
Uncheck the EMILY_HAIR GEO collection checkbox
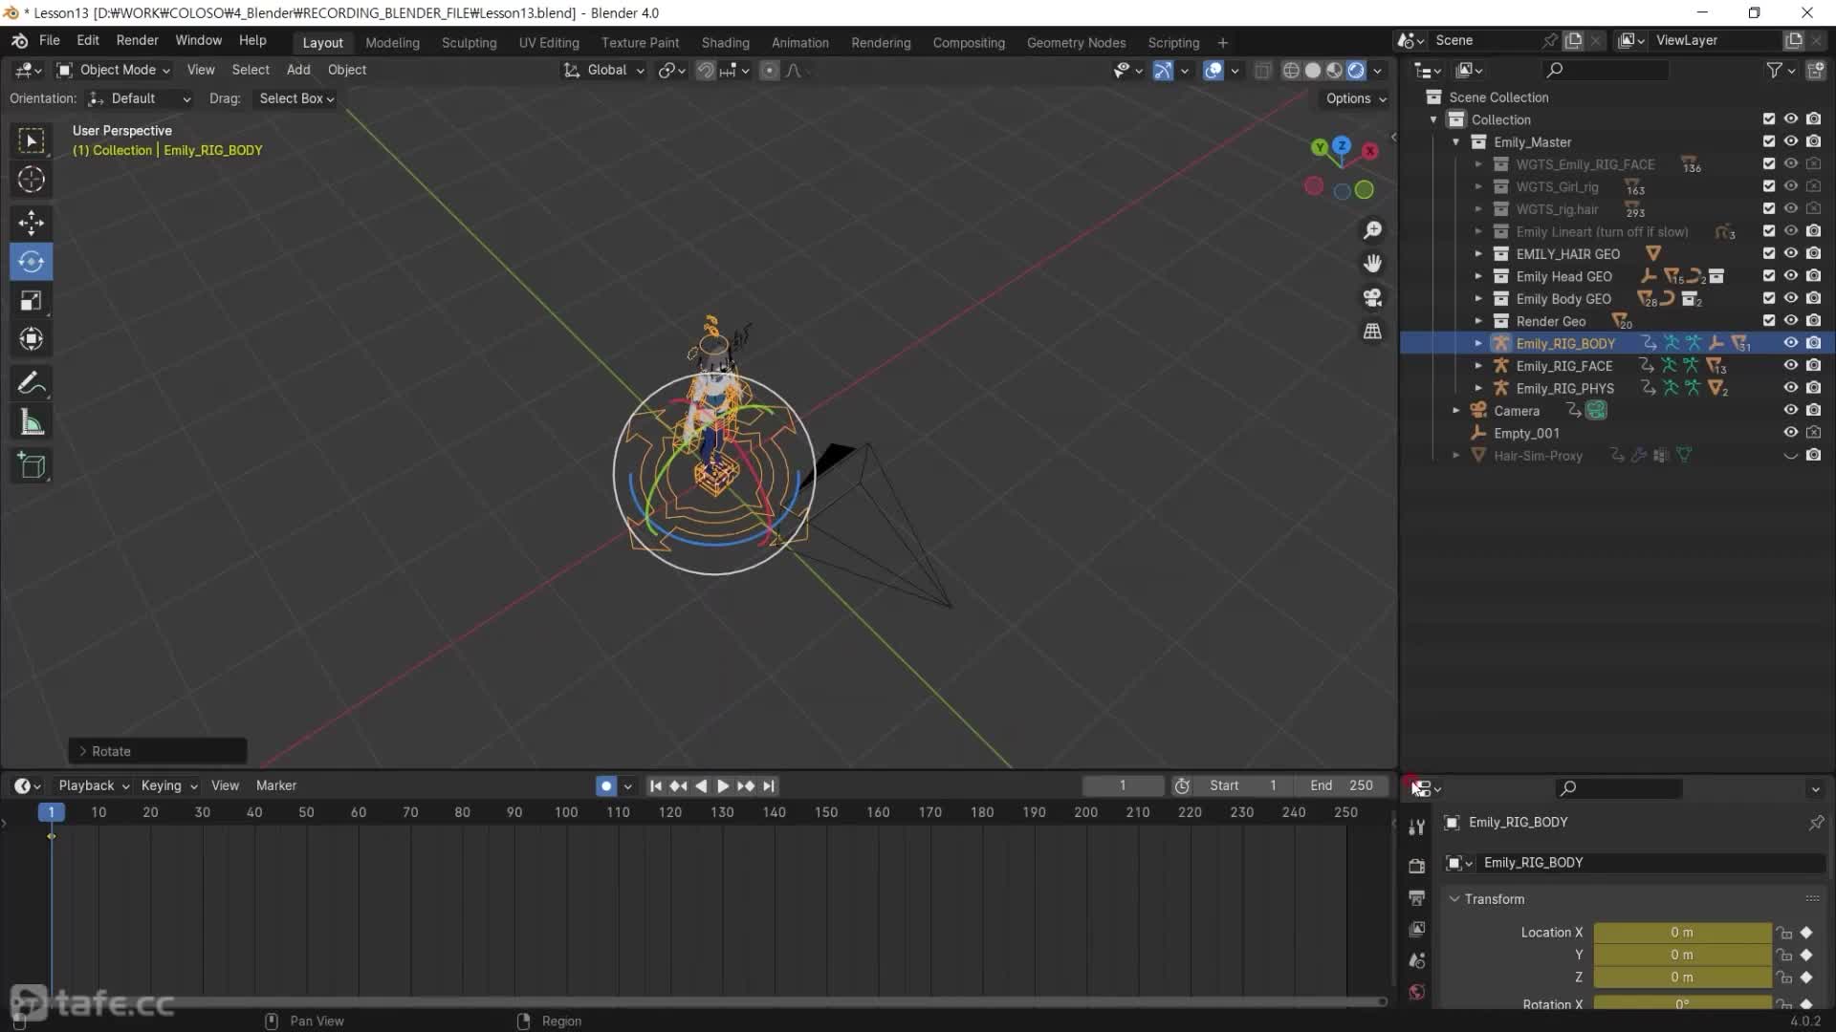point(1768,253)
